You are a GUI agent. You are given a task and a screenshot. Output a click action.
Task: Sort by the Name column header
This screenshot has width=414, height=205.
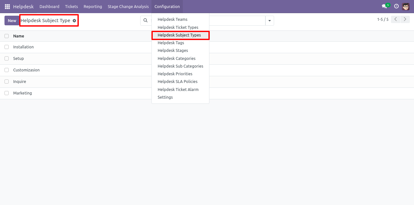(19, 36)
